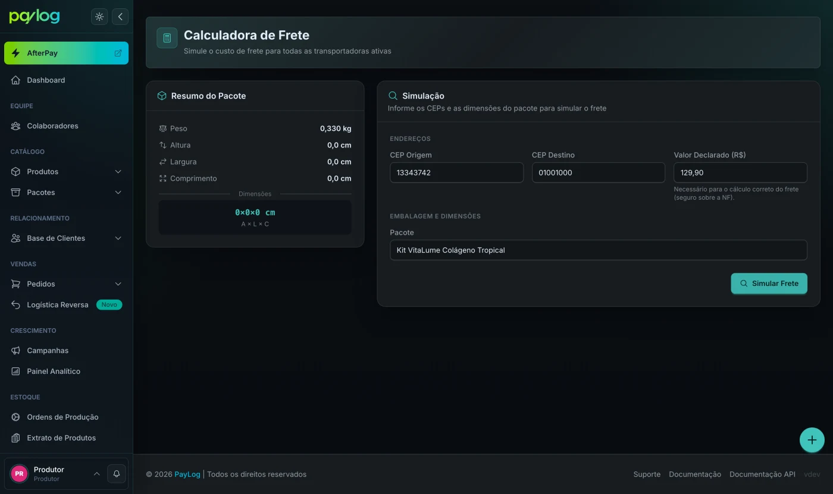833x494 pixels.
Task: Open Painel Analítico in the sidebar
Action: coord(66,372)
